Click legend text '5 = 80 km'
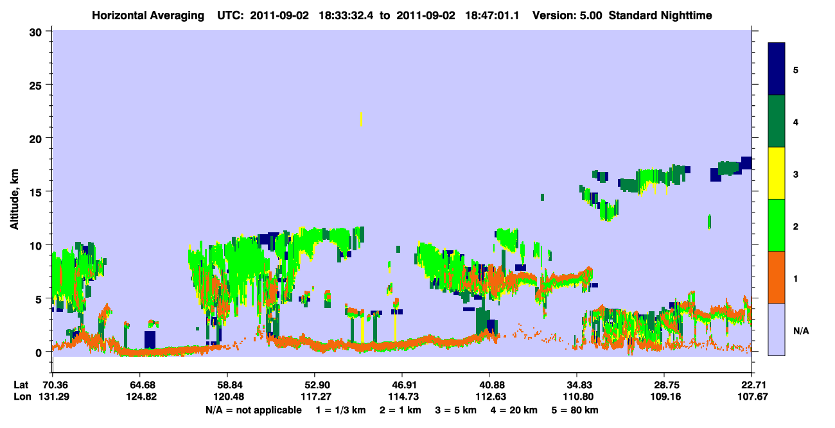The height and width of the screenshot is (428, 835). tap(575, 410)
